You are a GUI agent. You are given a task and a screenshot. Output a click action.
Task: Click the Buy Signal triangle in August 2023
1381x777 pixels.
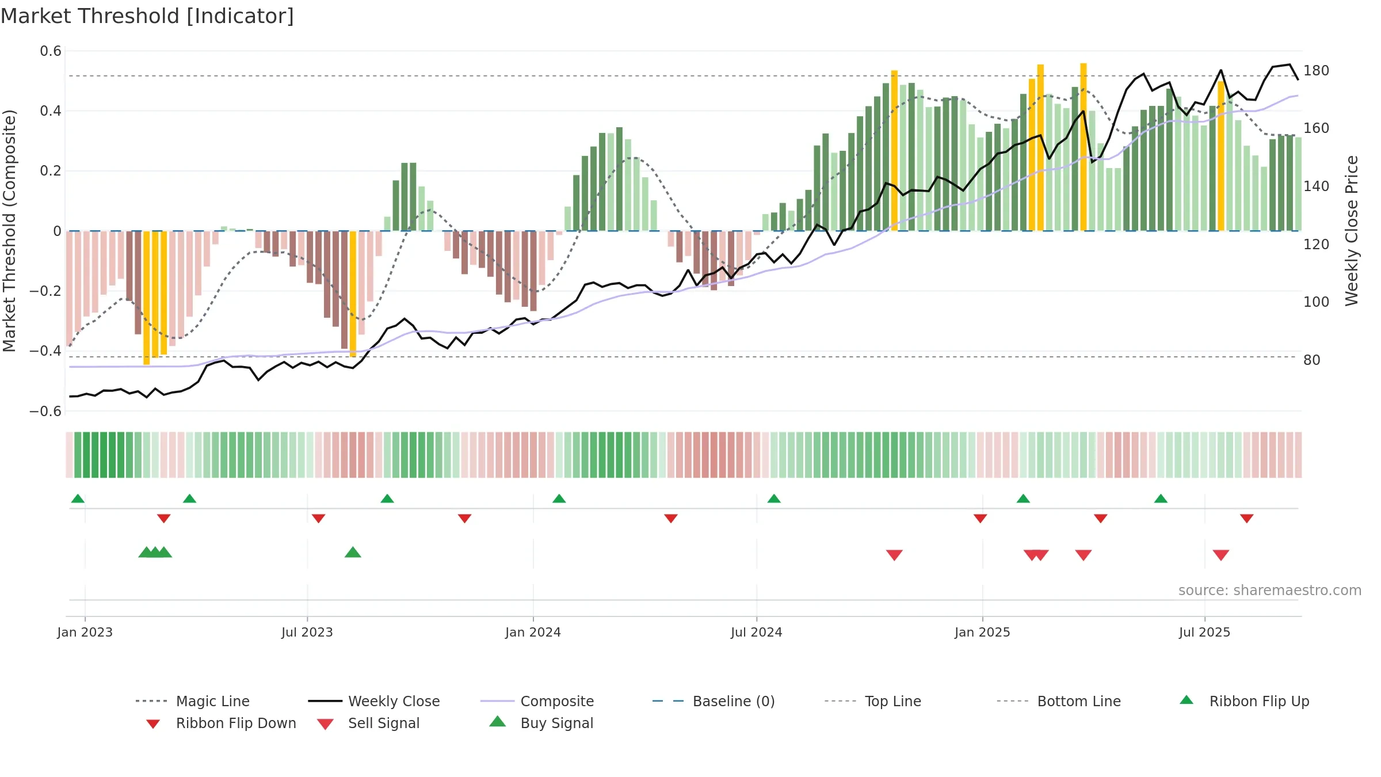pos(353,553)
